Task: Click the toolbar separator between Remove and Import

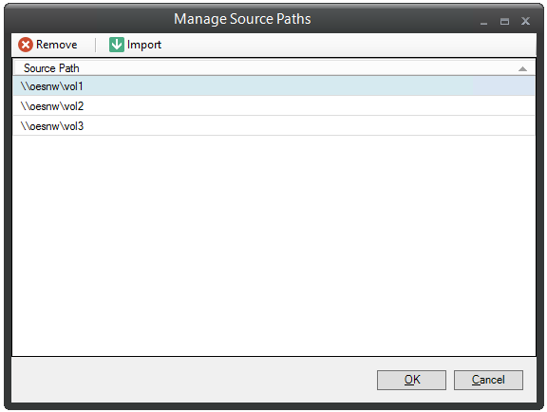Action: tap(96, 45)
